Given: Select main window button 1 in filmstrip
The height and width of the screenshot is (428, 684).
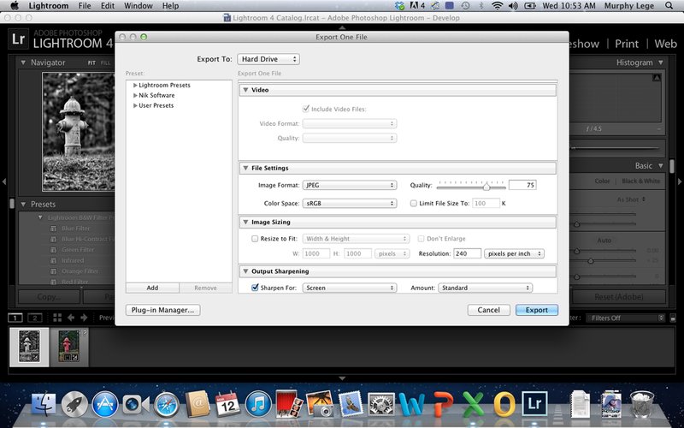Looking at the screenshot, I should tap(15, 318).
